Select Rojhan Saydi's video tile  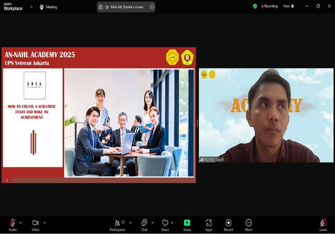[x=266, y=115]
